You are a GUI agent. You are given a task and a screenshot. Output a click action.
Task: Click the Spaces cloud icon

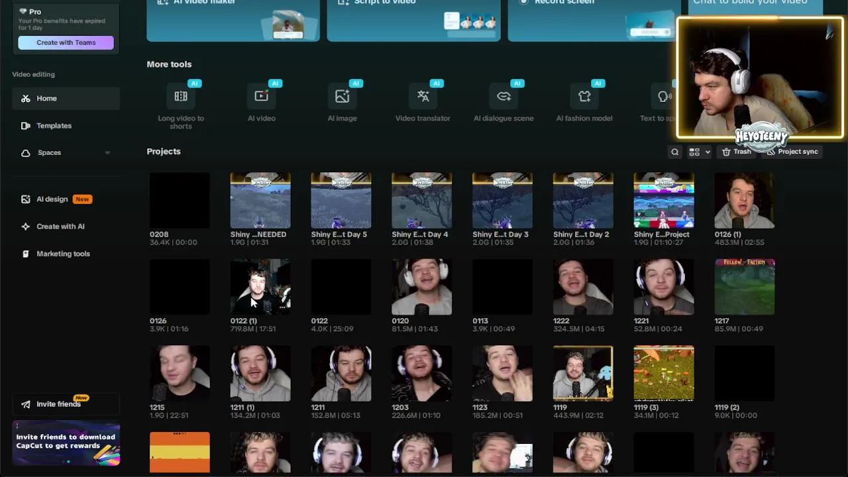(x=25, y=152)
